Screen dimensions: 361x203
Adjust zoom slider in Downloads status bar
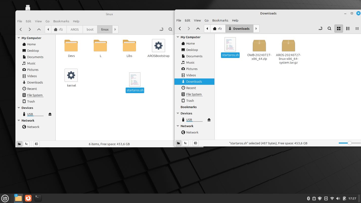coord(350,143)
